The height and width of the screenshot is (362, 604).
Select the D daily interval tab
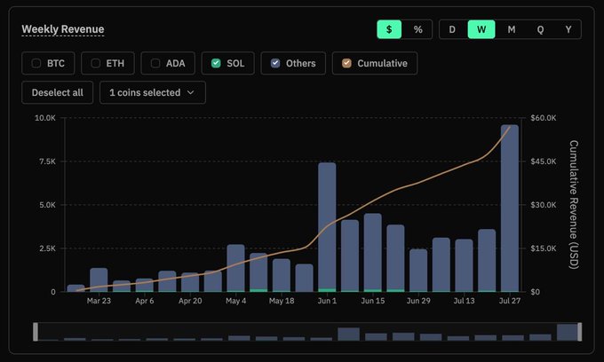pos(452,29)
